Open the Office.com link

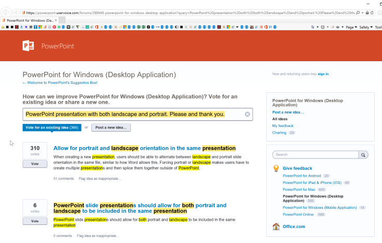pyautogui.click(x=294, y=226)
